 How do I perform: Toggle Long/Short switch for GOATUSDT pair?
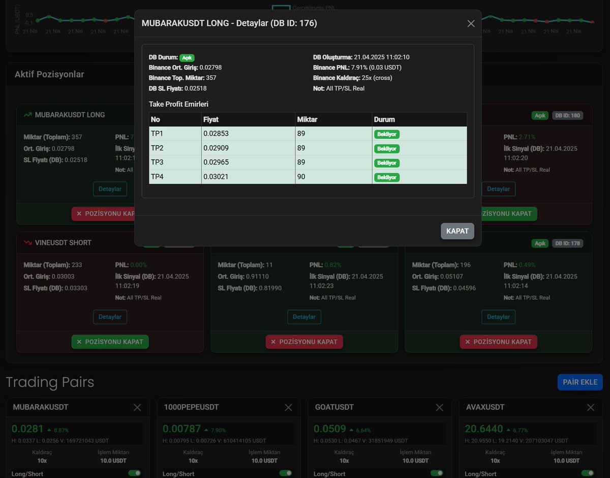pos(437,473)
